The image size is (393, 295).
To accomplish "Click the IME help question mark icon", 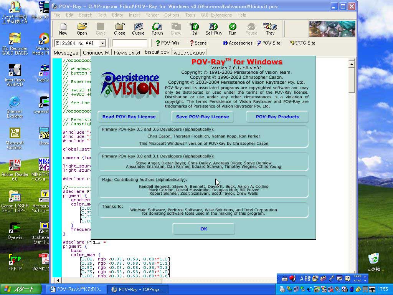I will pos(347,278).
